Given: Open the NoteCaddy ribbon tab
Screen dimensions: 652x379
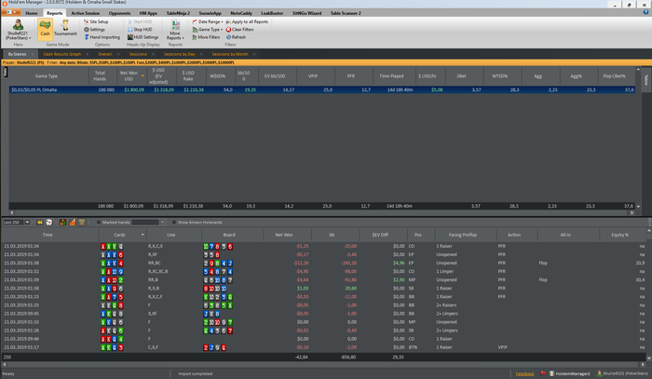Looking at the screenshot, I should click(x=241, y=13).
